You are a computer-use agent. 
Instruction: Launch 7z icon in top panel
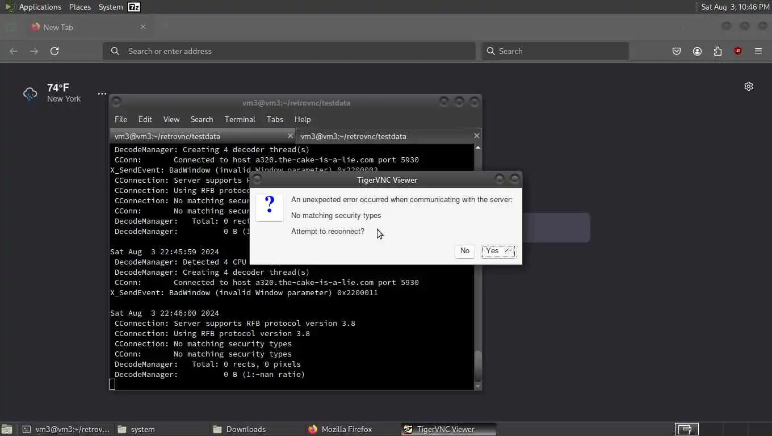point(134,7)
